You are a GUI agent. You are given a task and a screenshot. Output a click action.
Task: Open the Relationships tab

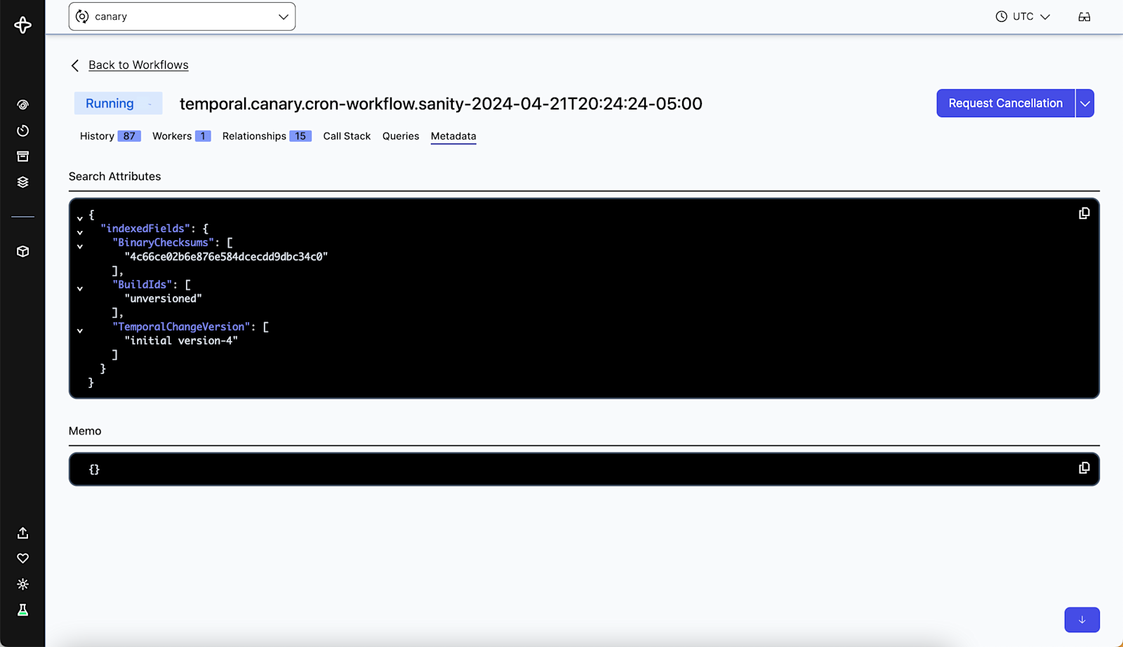tap(267, 136)
